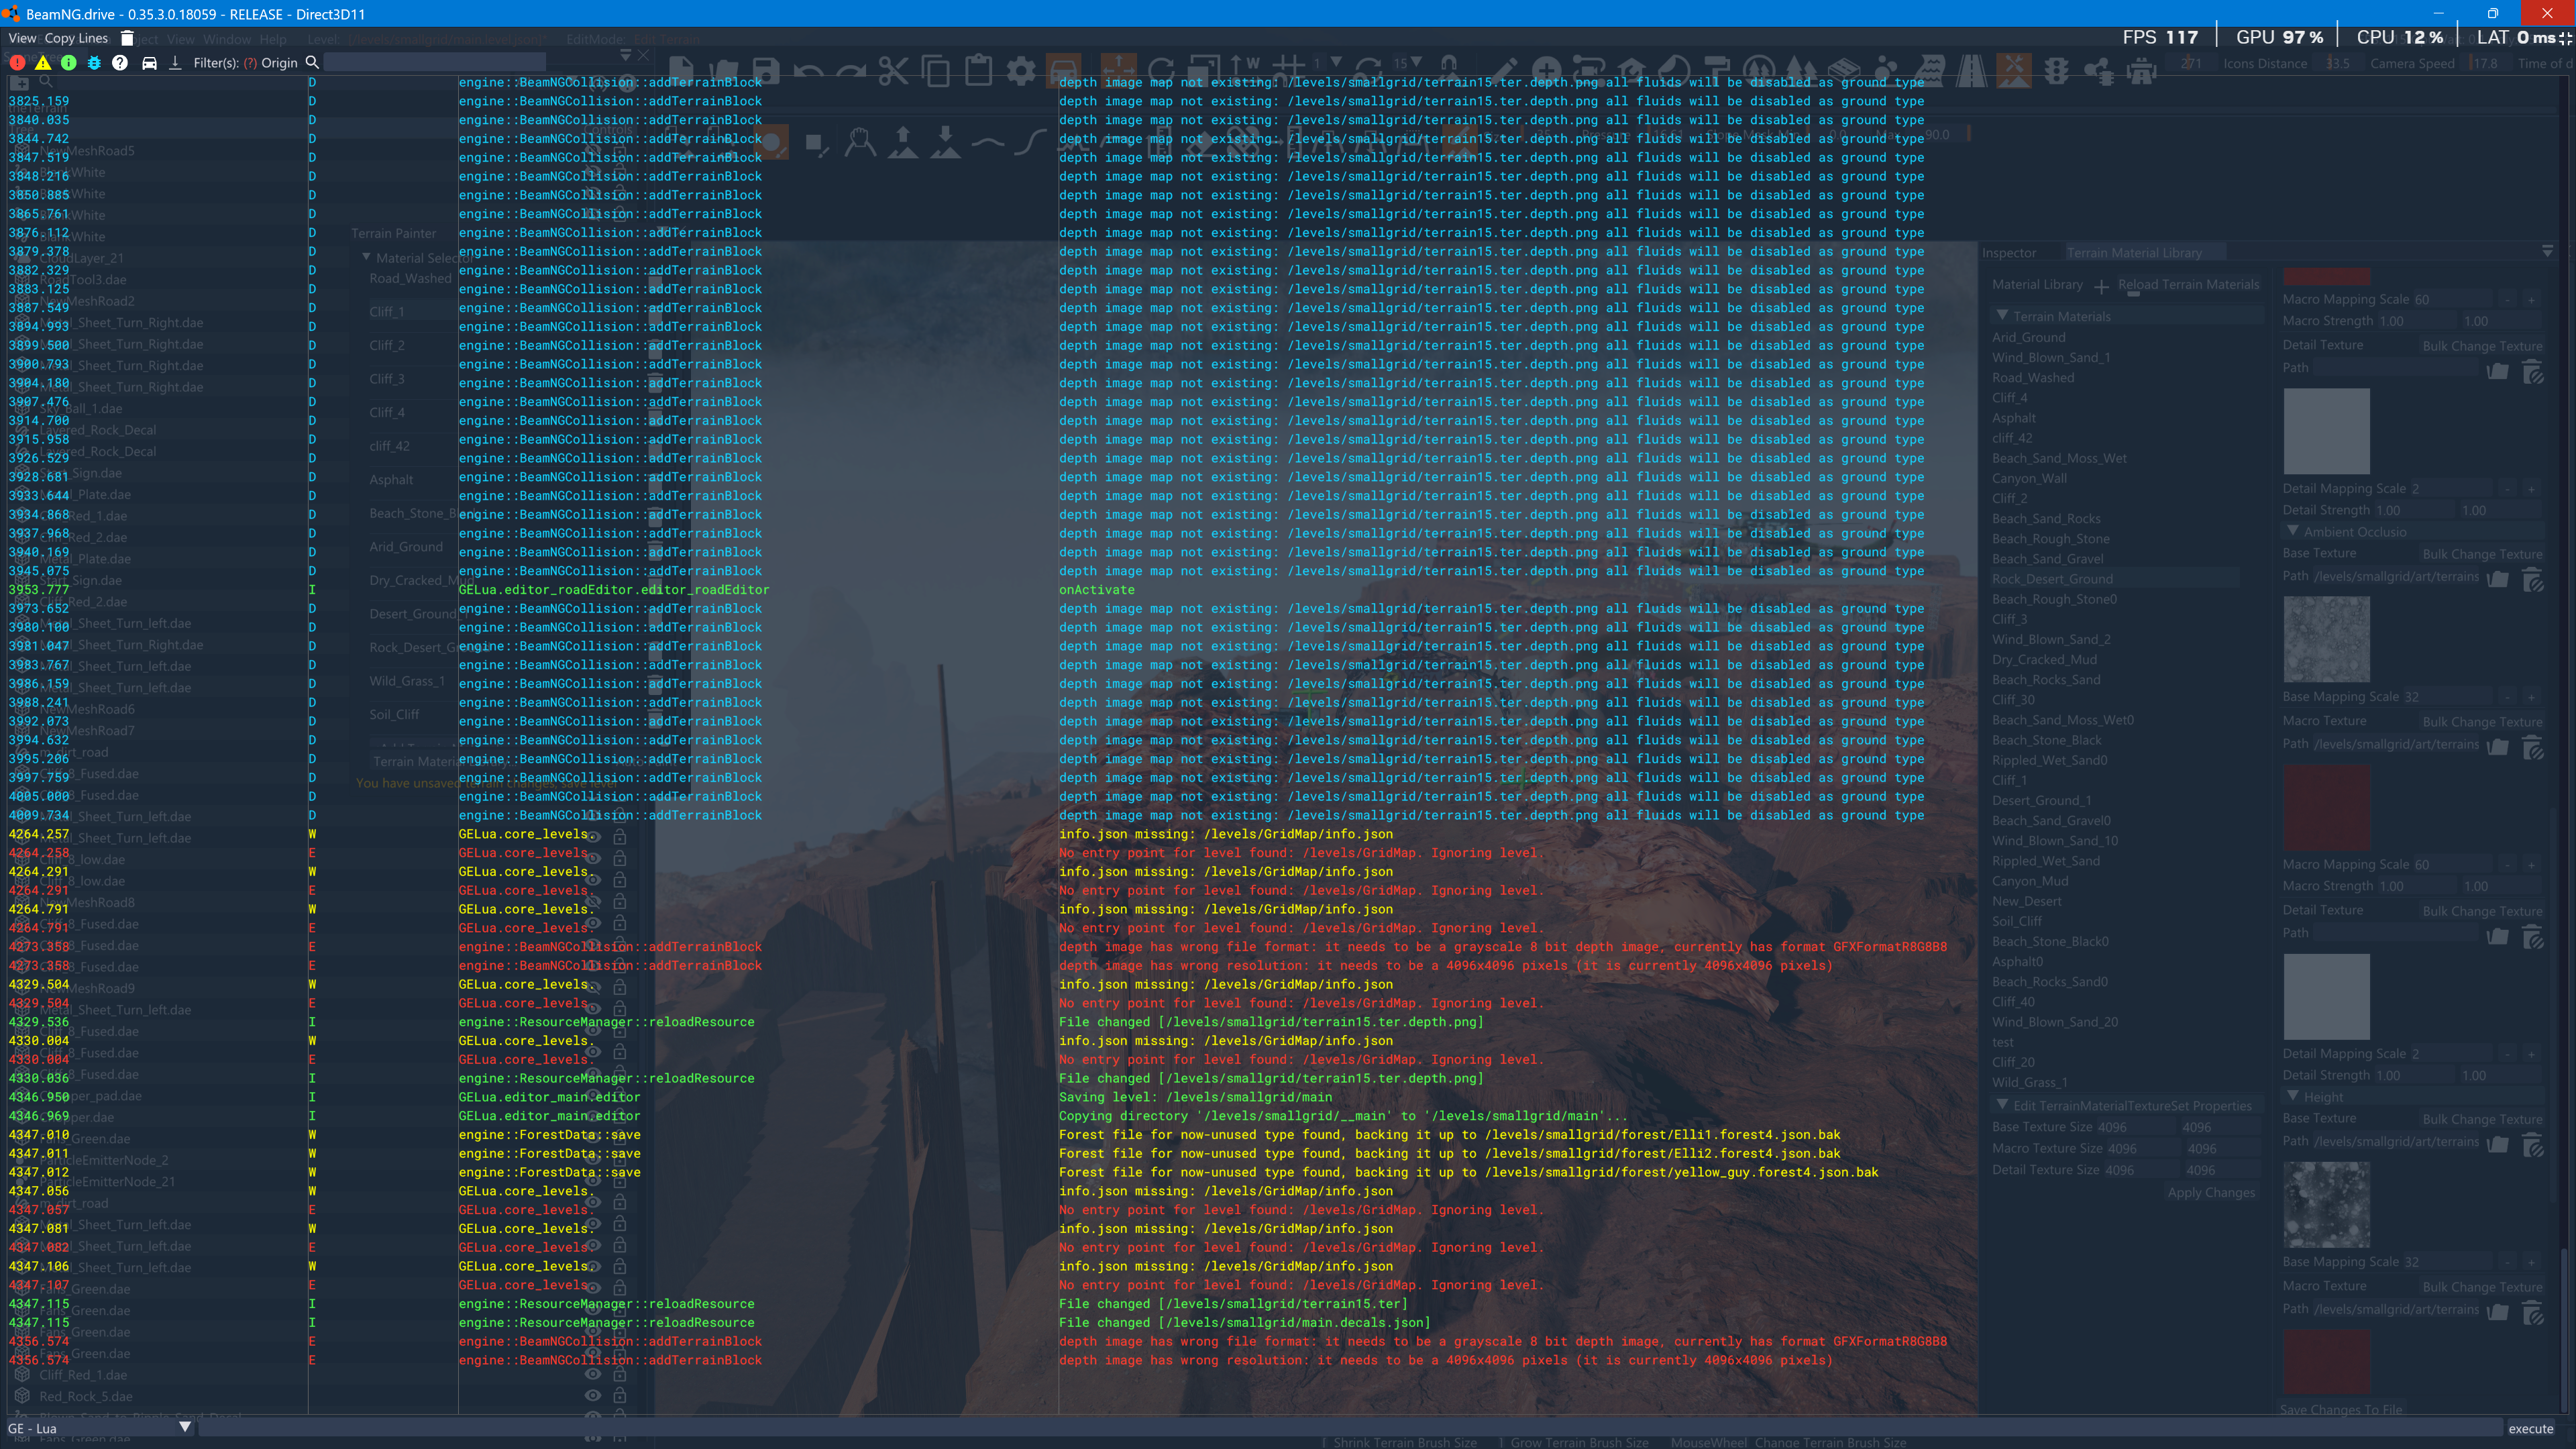
Task: Select Asphalt in the material library
Action: click(x=2013, y=418)
